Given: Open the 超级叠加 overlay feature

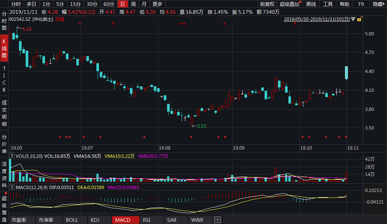Looking at the screenshot, I should point(290,4).
